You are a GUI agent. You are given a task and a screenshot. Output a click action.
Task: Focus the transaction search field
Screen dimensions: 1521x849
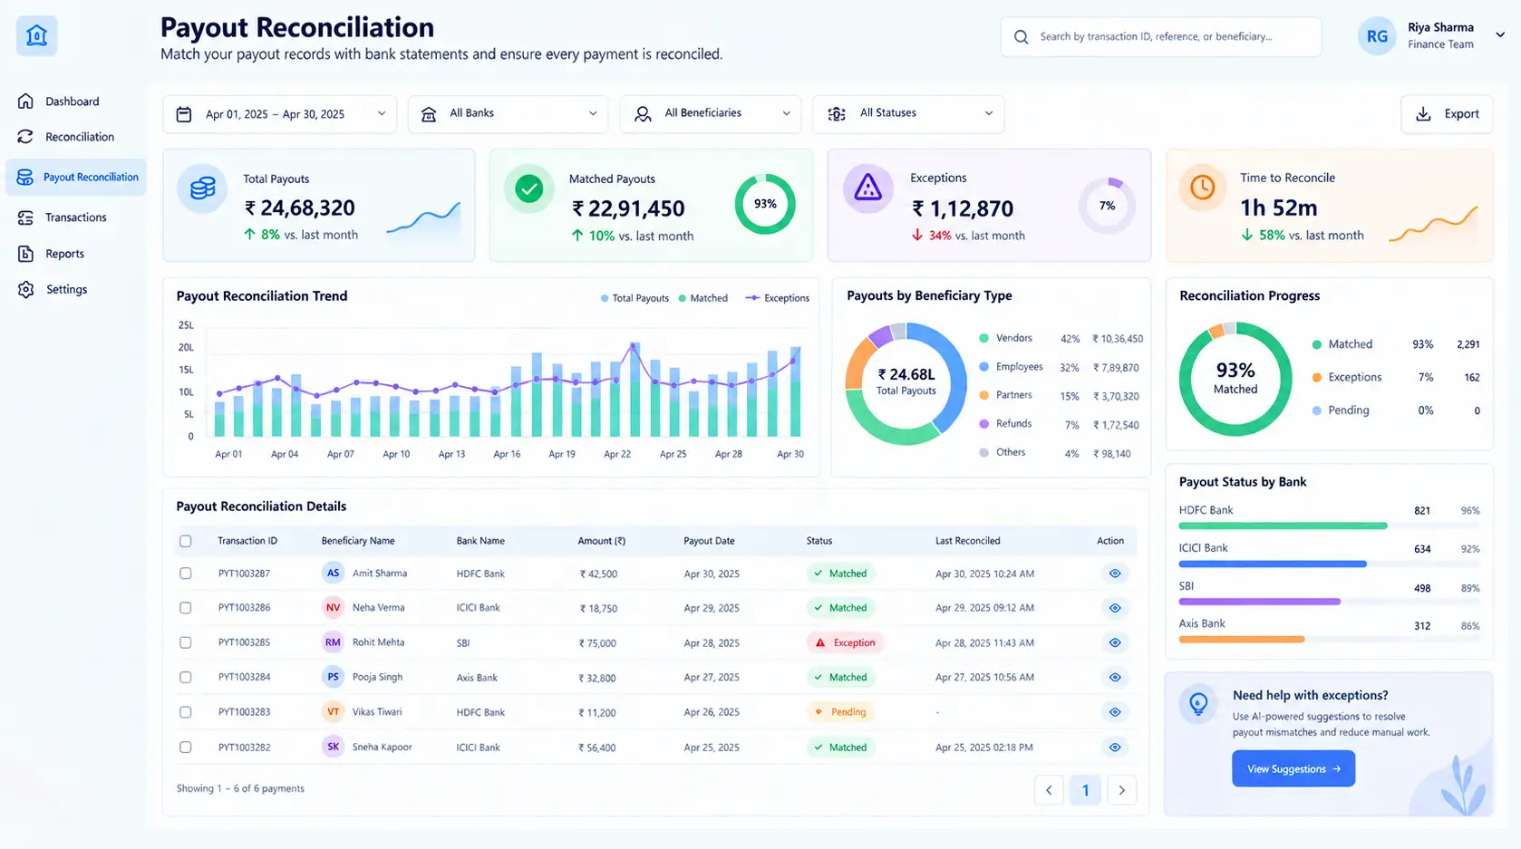coord(1161,37)
